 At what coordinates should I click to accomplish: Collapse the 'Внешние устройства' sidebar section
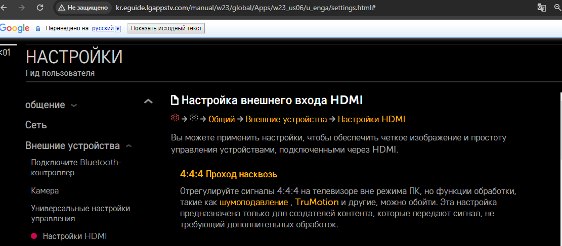click(x=128, y=146)
